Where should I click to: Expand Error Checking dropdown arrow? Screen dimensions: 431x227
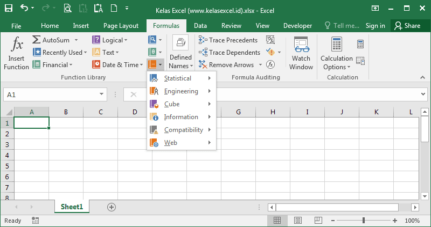click(279, 52)
